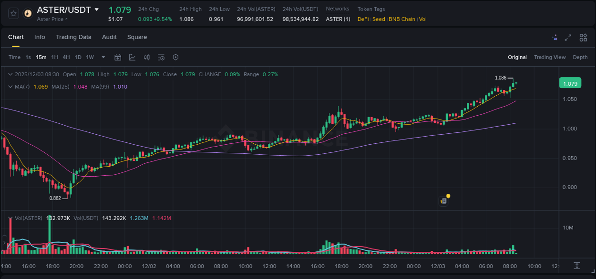596x279 pixels.
Task: Toggle the favorite star for ASTER/USDT
Action: coord(12,13)
